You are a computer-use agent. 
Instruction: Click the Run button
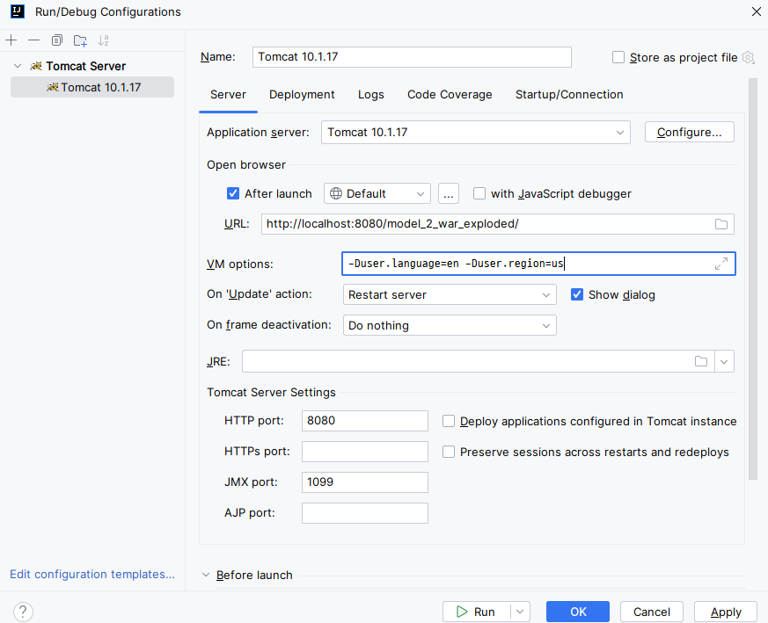477,612
